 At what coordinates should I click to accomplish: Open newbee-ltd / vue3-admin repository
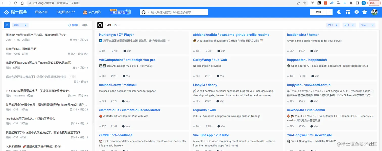tap(306, 110)
